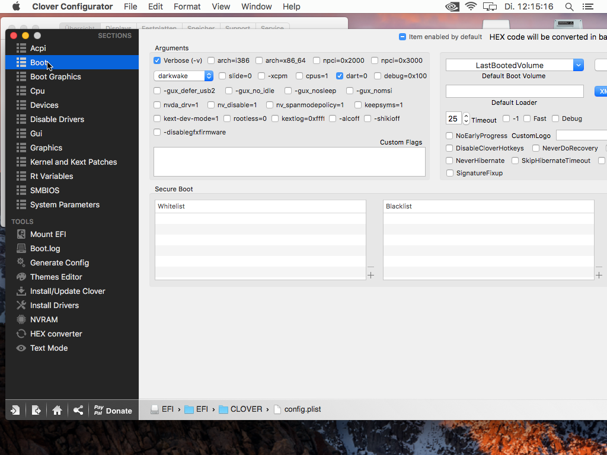Enable the nv_disable=1 checkbox
The image size is (607, 455).
coord(211,105)
